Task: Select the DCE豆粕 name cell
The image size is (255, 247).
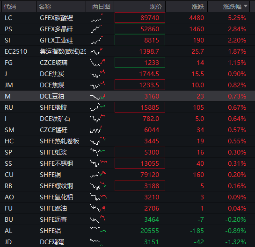Action: 52,96
